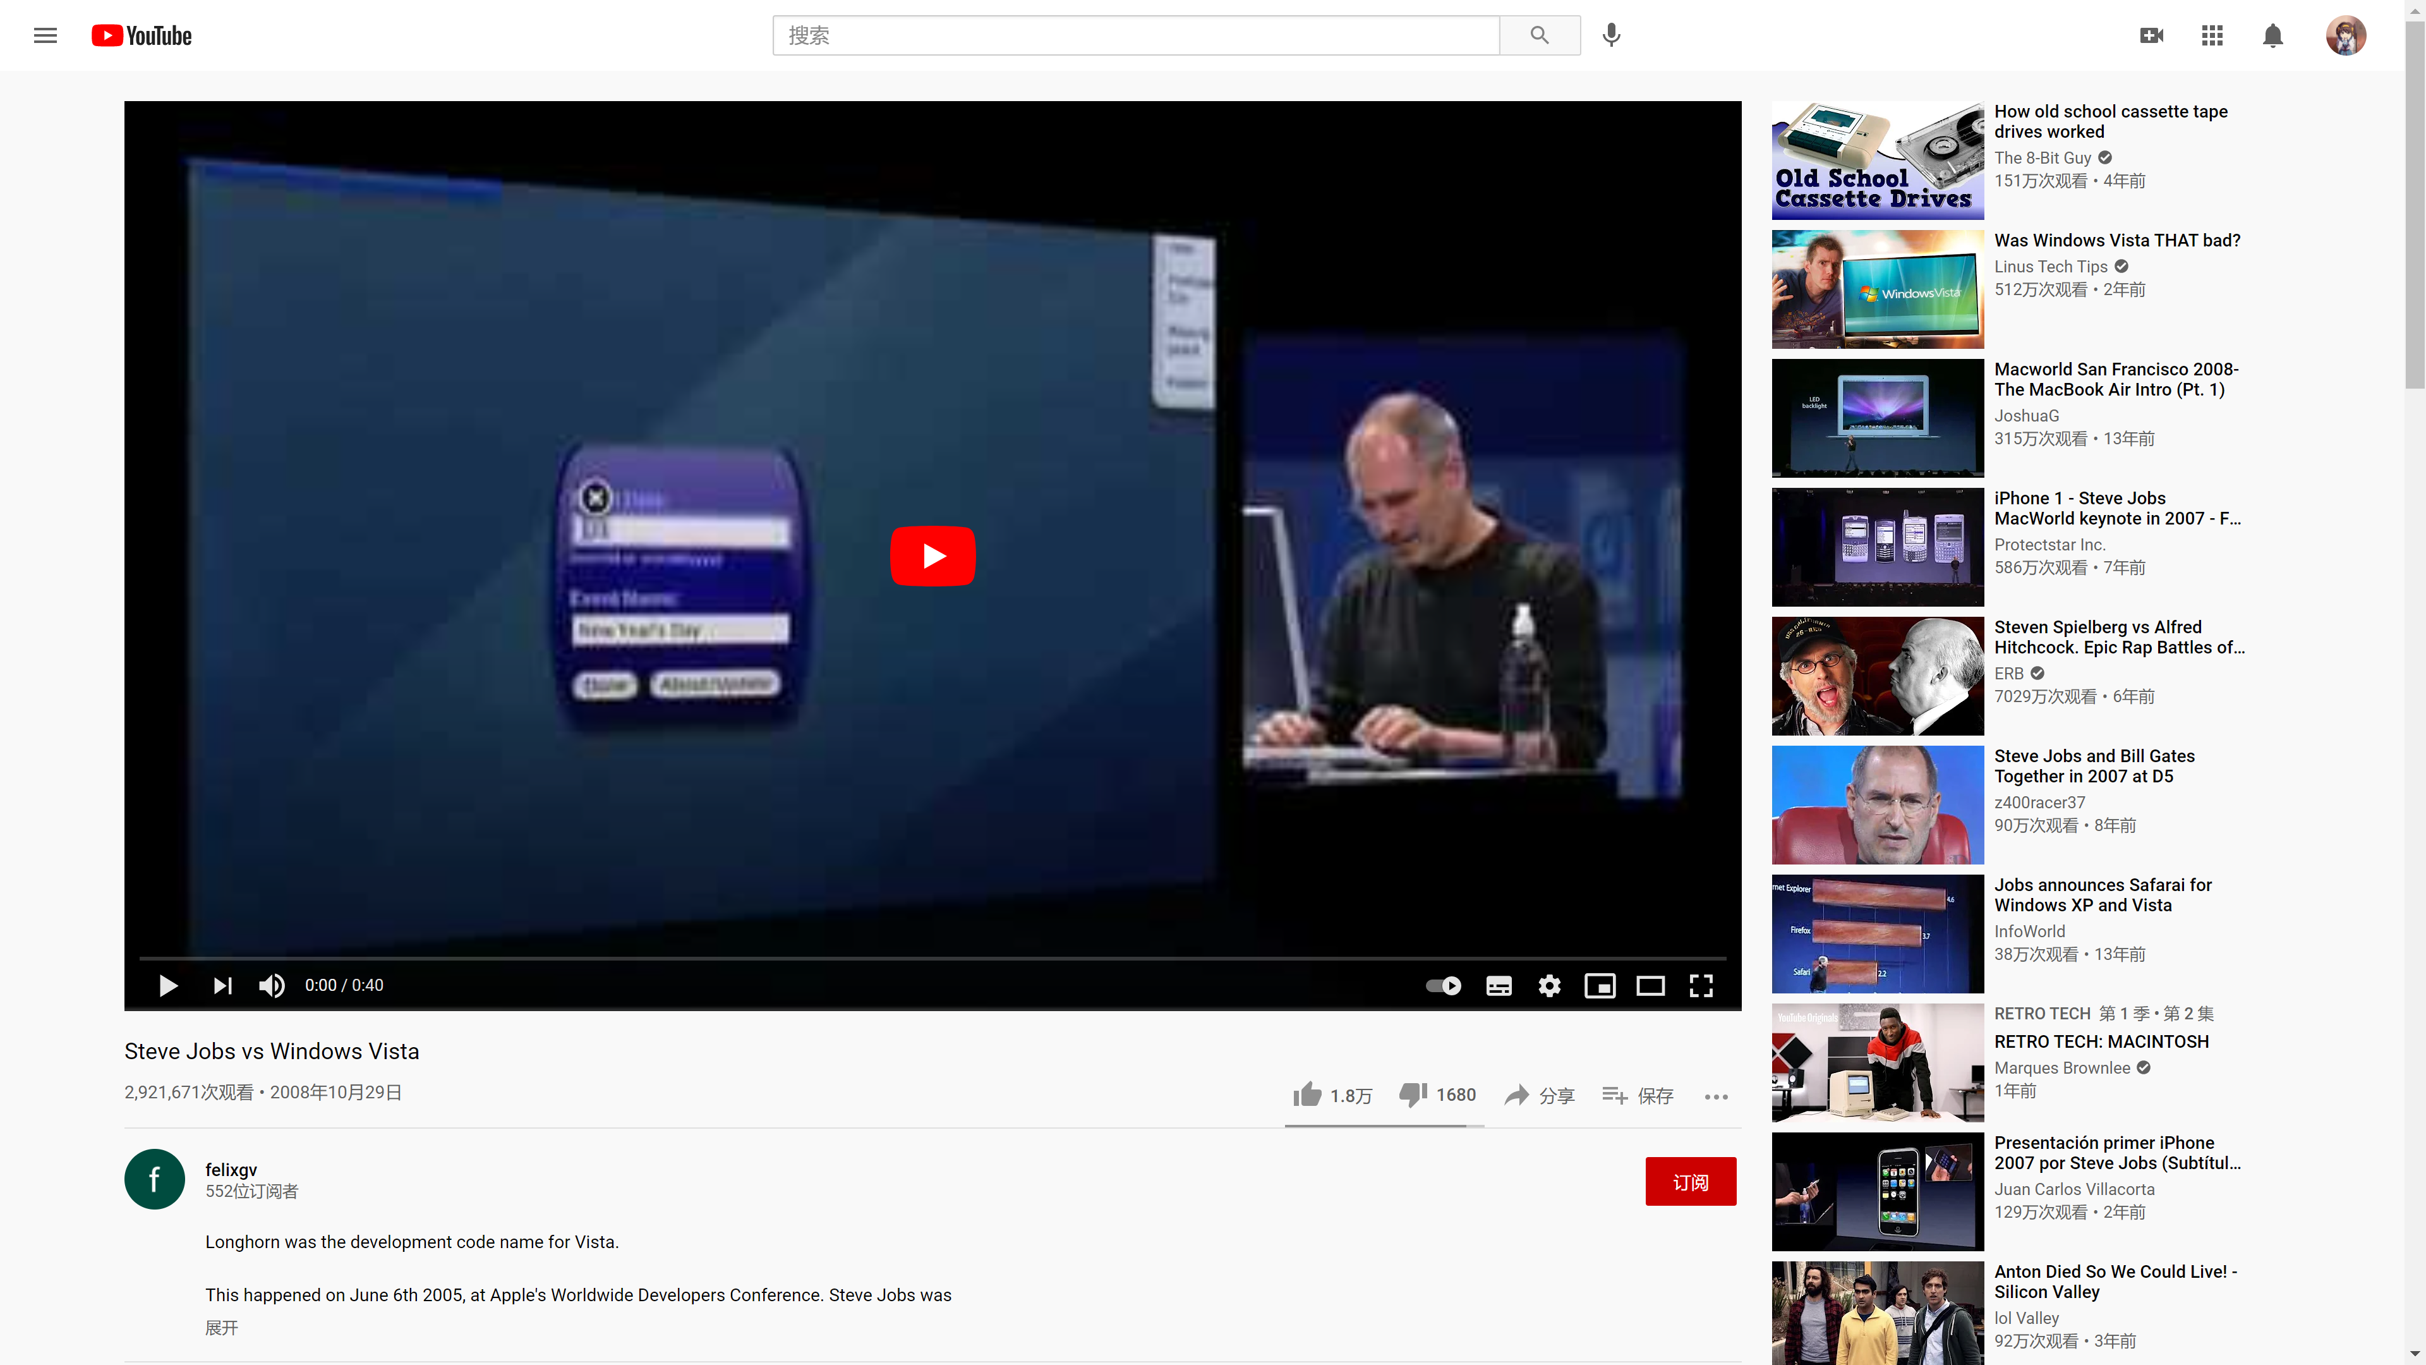Open account avatar menu
The height and width of the screenshot is (1365, 2426).
(x=2345, y=36)
